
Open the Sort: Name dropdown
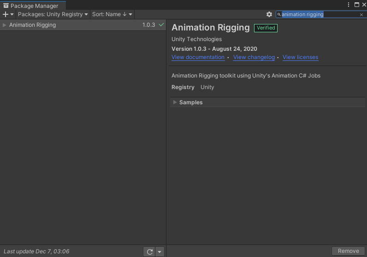coord(112,14)
